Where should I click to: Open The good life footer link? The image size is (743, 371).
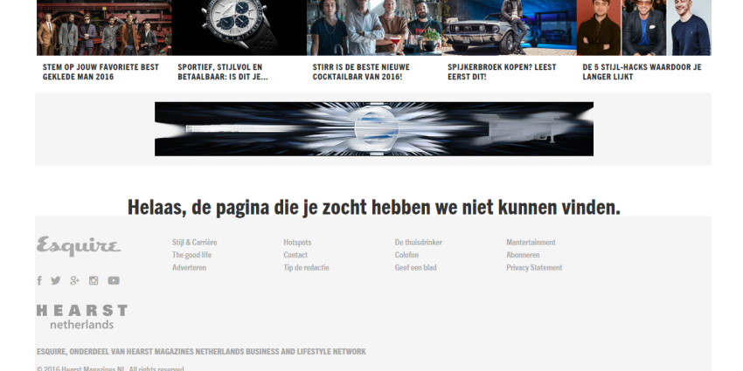coord(191,255)
